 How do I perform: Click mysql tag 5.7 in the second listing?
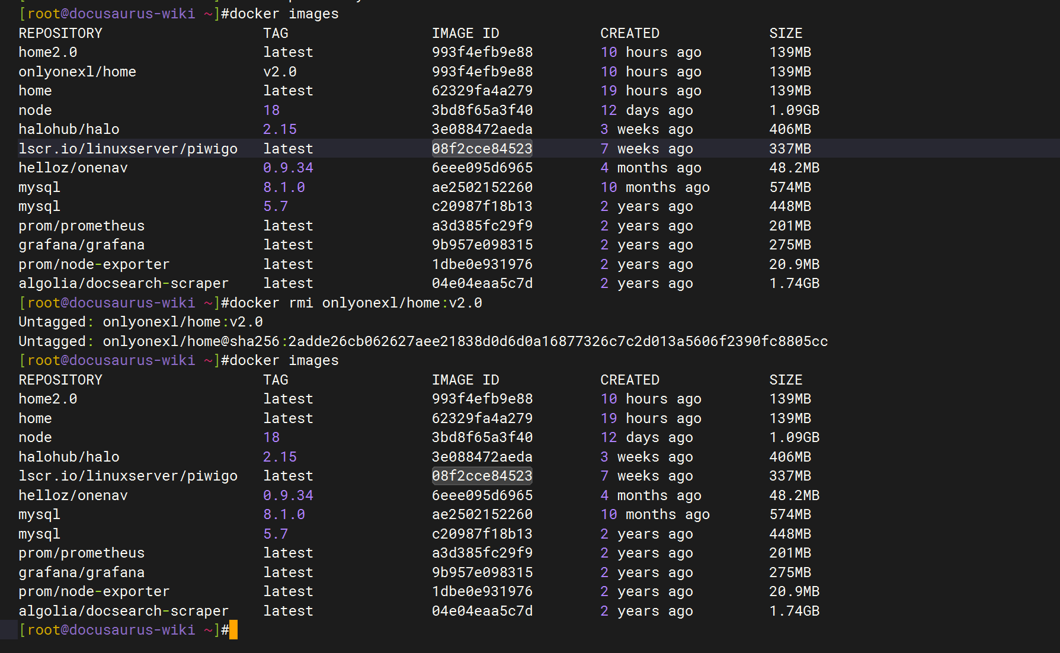pyautogui.click(x=276, y=534)
